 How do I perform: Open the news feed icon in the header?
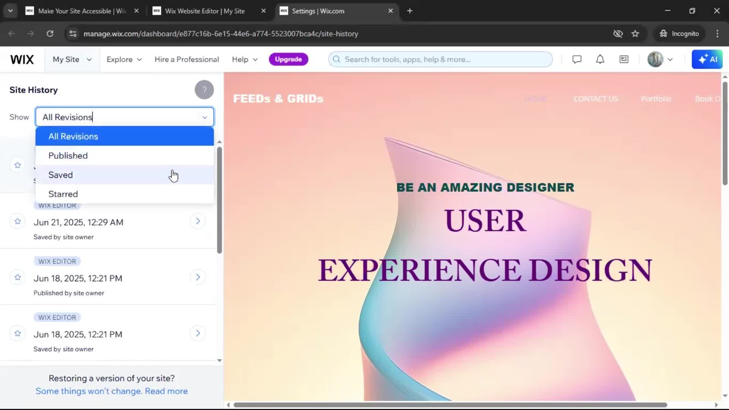point(624,60)
